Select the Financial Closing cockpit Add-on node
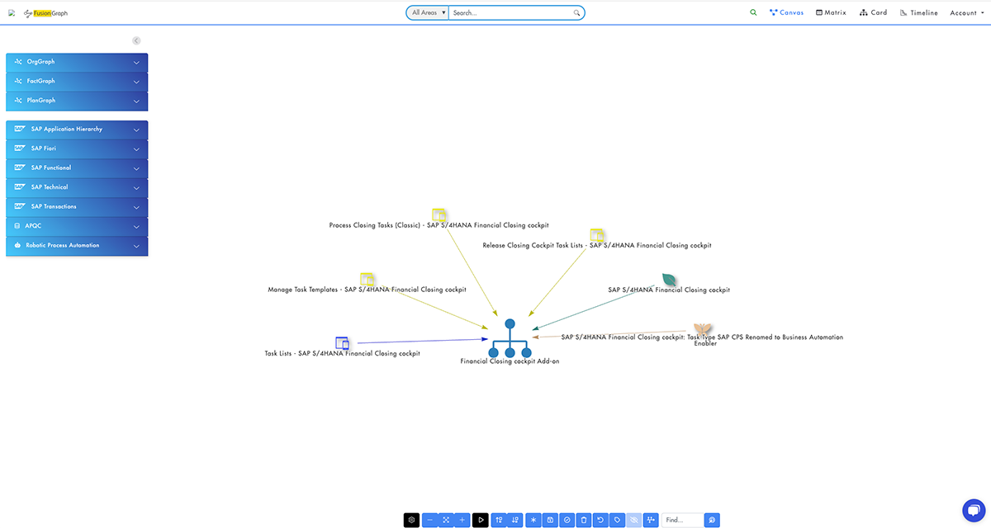This screenshot has width=991, height=528. click(x=510, y=338)
